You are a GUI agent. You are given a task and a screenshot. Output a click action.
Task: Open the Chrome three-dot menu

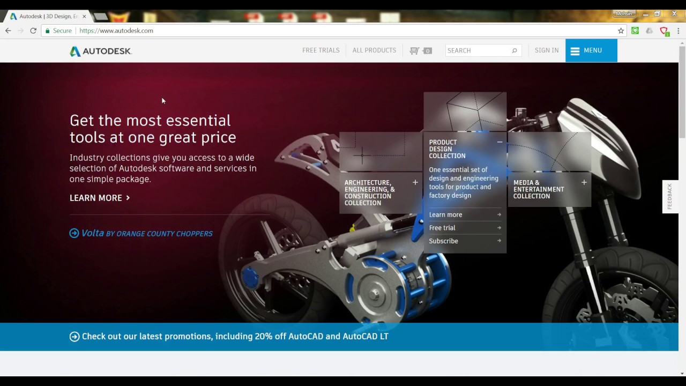tap(678, 31)
